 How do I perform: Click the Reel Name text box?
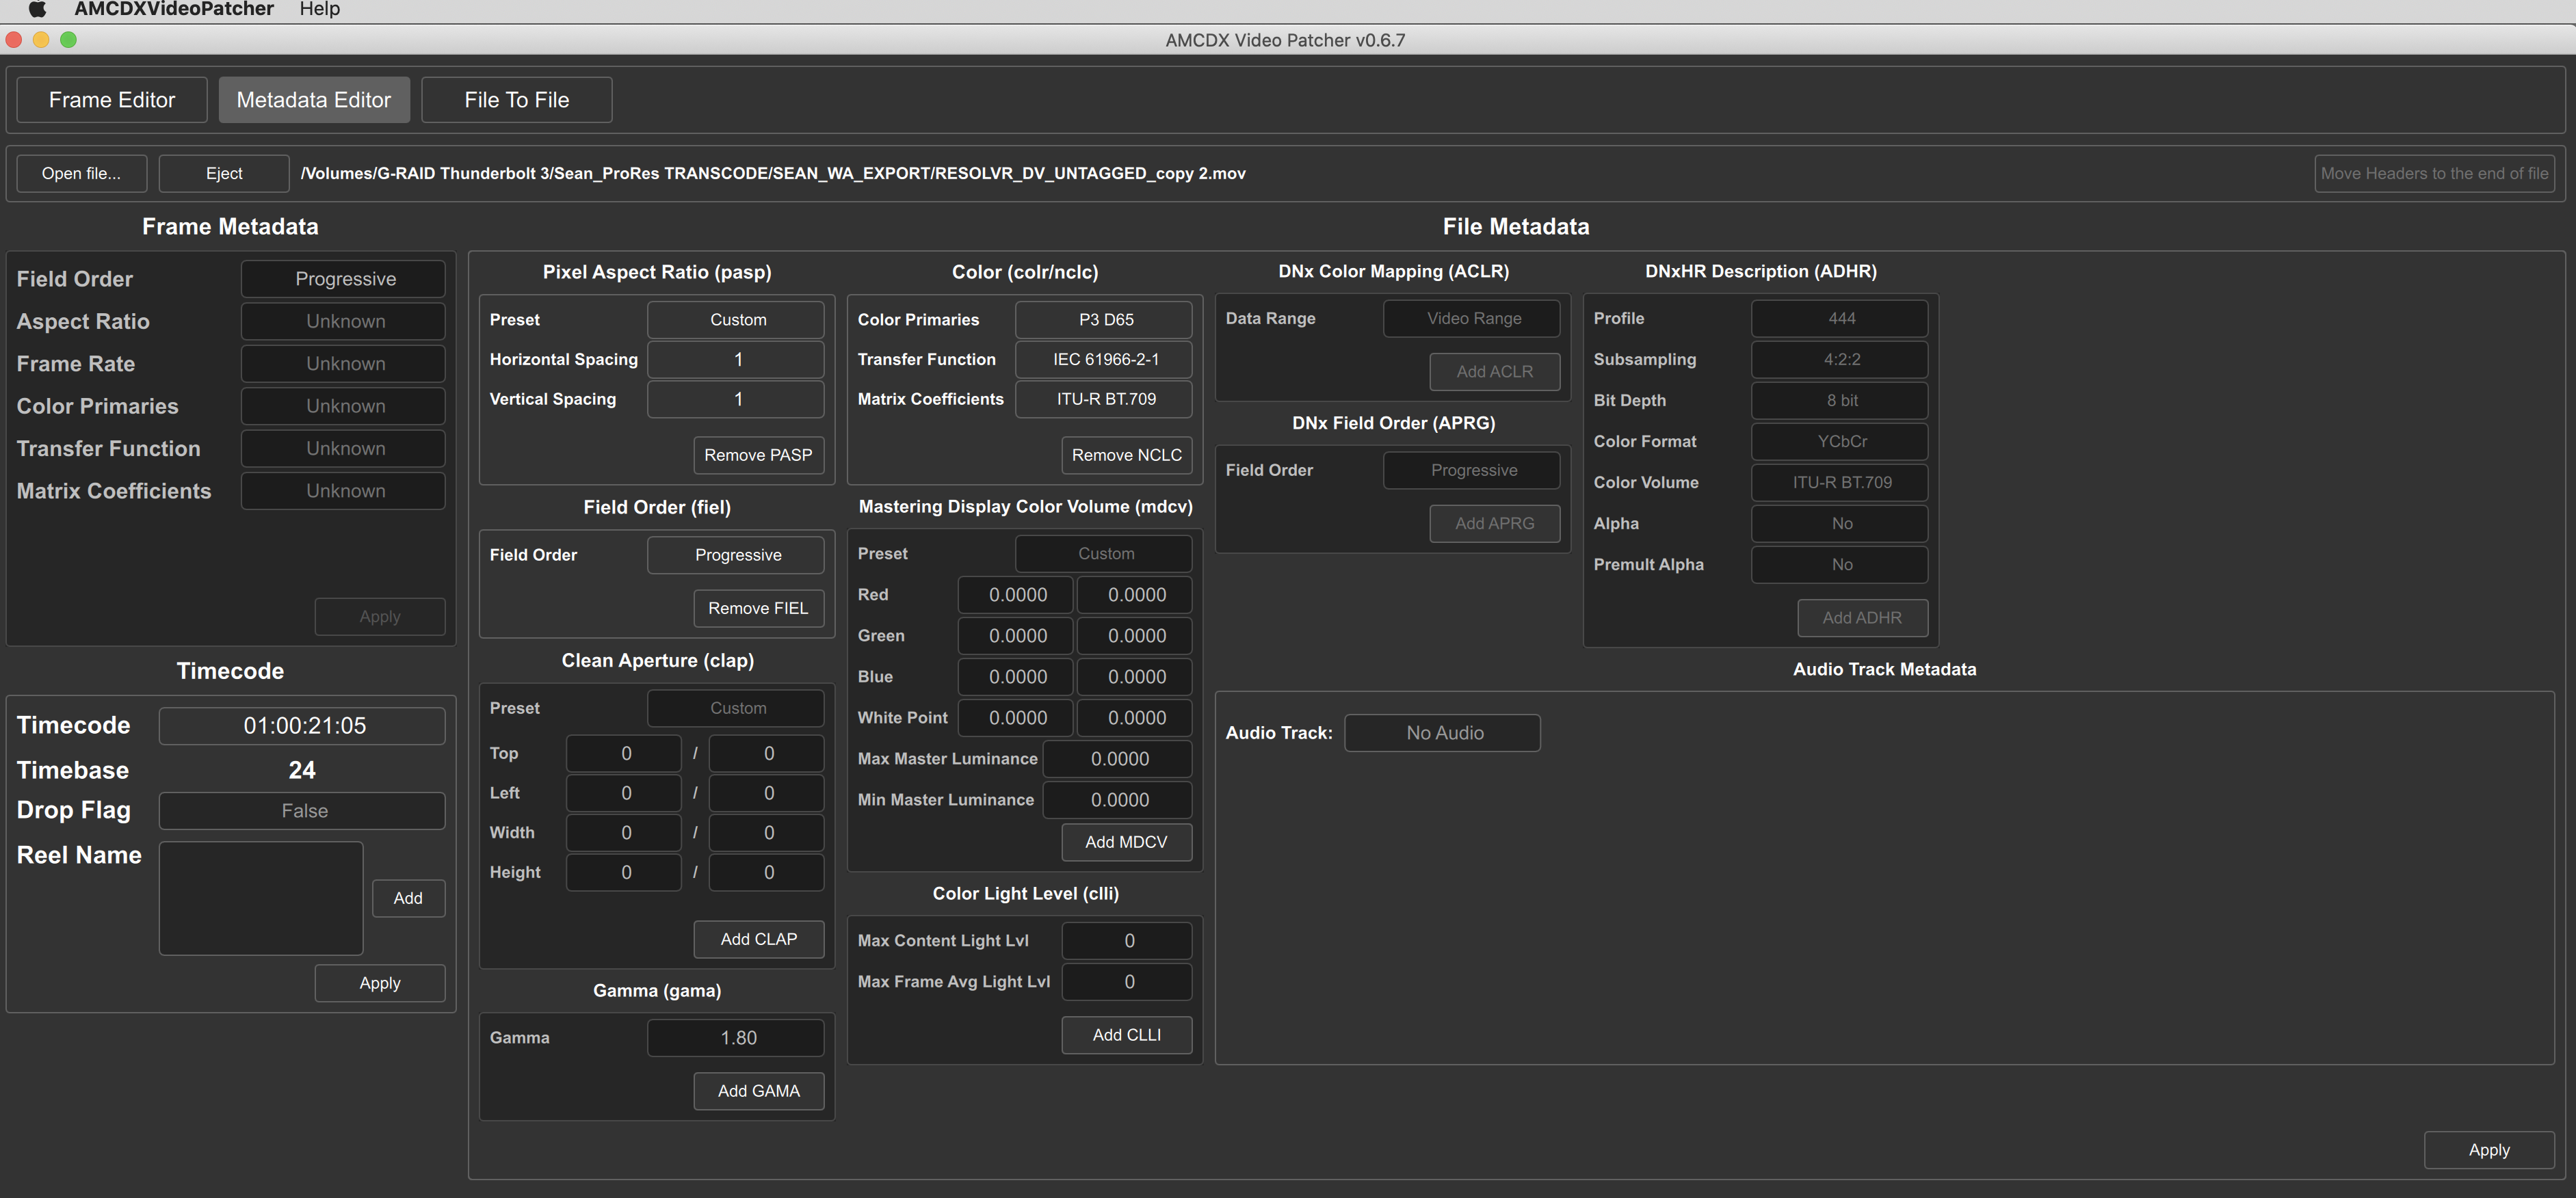pos(261,898)
